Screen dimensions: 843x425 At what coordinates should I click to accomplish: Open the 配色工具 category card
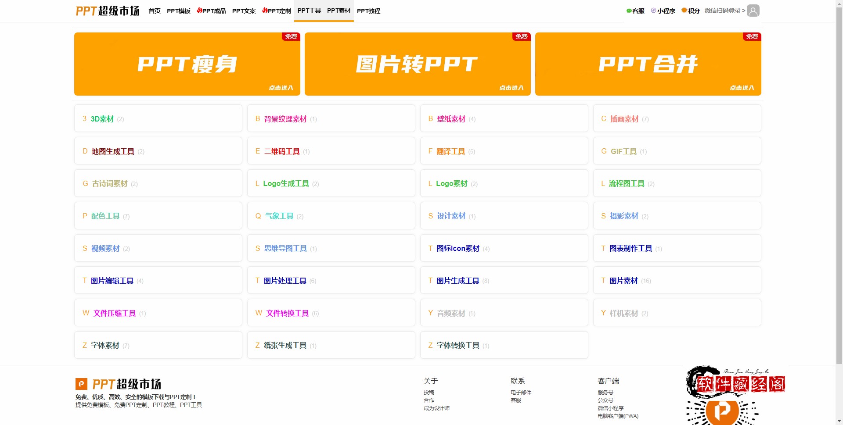[105, 216]
